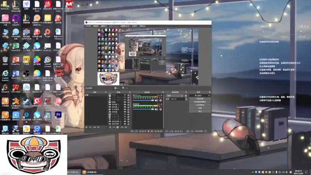Expand the scene transition type dropdown
The image size is (311, 175).
click(x=175, y=96)
